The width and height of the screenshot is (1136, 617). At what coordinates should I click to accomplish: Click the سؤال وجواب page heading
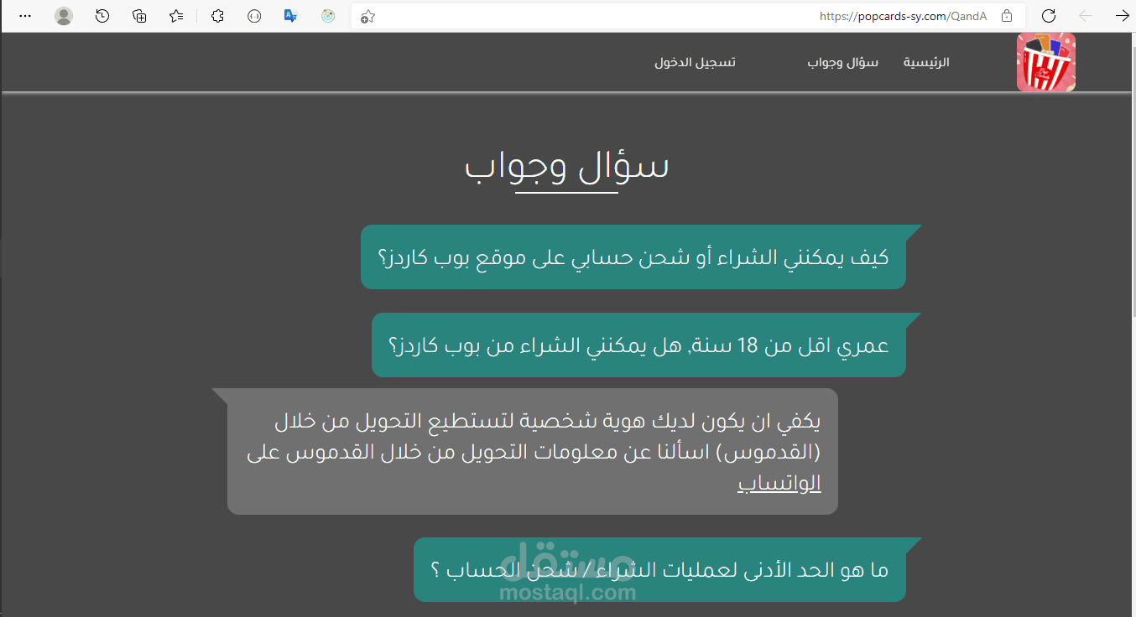pos(567,166)
